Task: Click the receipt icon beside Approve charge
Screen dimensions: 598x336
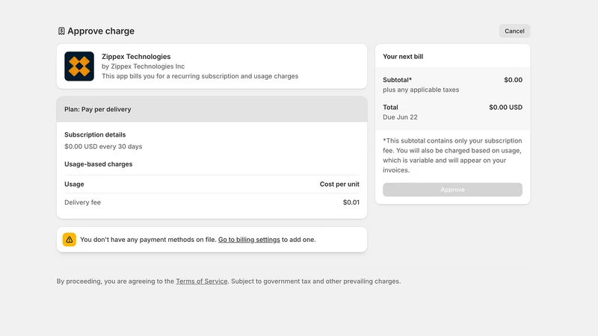Action: tap(61, 31)
